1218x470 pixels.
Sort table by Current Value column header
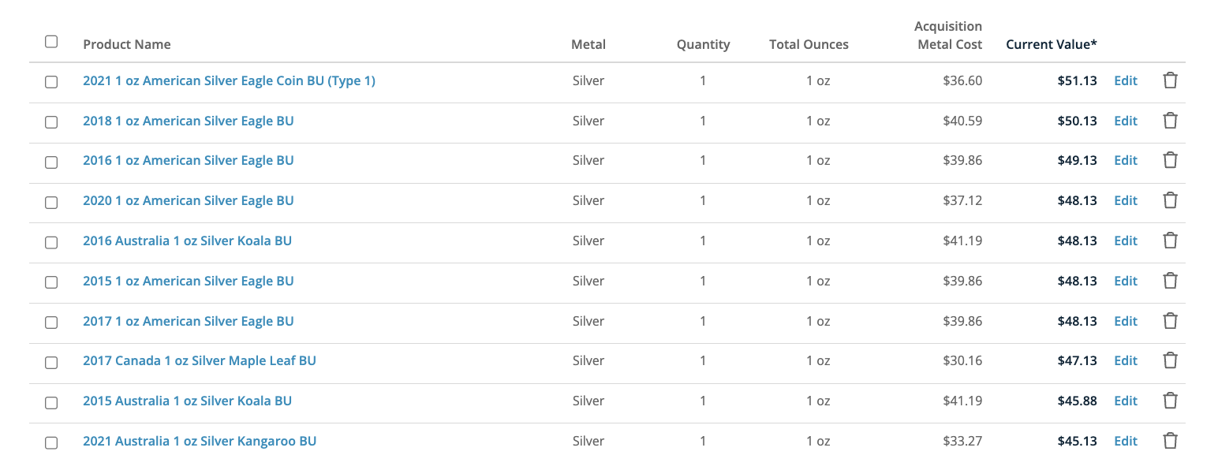pyautogui.click(x=1051, y=44)
